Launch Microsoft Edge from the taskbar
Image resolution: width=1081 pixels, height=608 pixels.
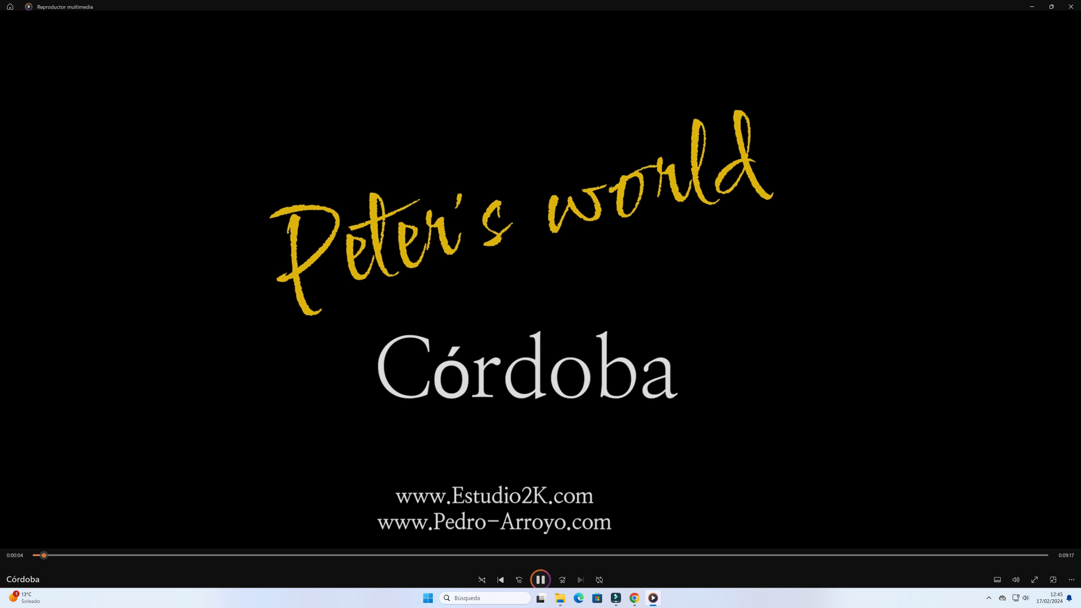pyautogui.click(x=578, y=598)
